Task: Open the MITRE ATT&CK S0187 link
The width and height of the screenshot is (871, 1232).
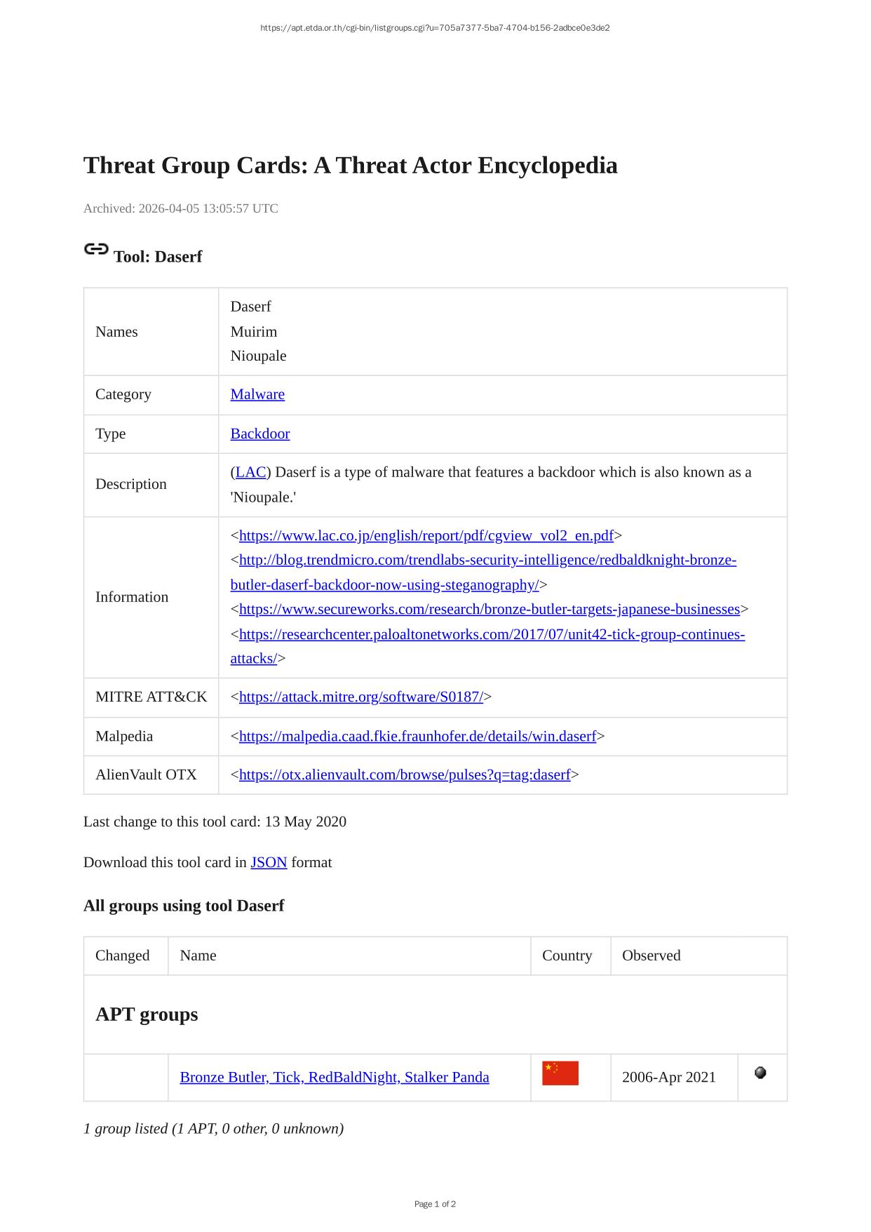Action: (360, 697)
